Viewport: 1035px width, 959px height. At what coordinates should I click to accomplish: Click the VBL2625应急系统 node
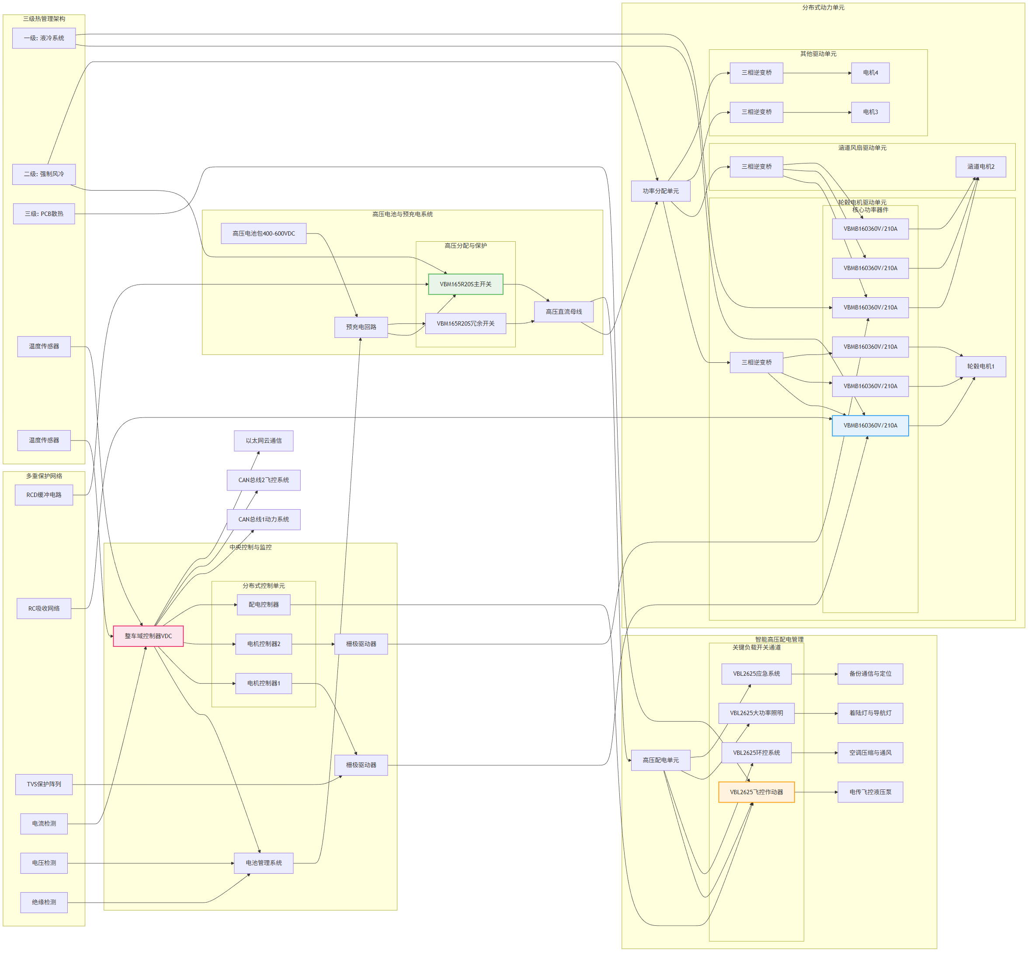[x=756, y=674]
